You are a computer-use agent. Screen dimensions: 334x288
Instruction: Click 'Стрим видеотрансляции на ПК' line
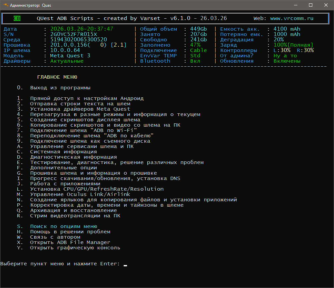coord(75,216)
